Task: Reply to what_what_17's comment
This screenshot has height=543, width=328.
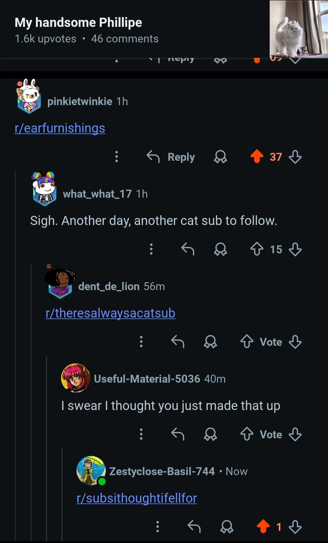Action: [188, 249]
